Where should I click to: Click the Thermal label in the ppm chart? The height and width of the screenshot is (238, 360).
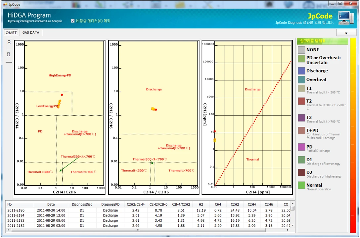coord(252,159)
